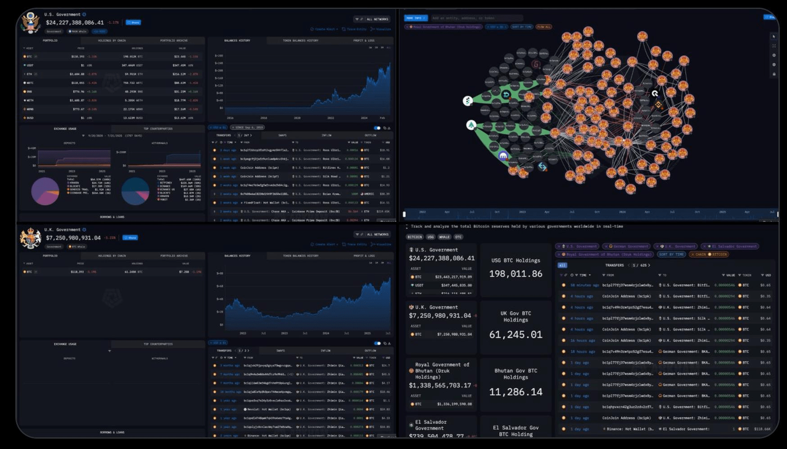Select the white node with green arrow logo

tap(471, 125)
